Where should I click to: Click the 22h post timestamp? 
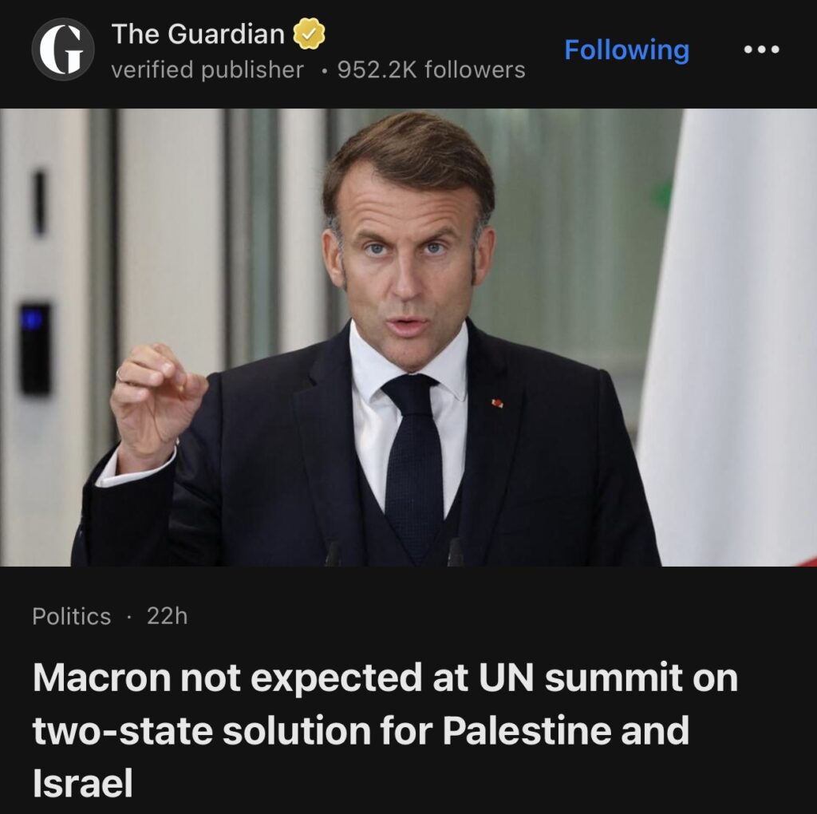coord(167,616)
